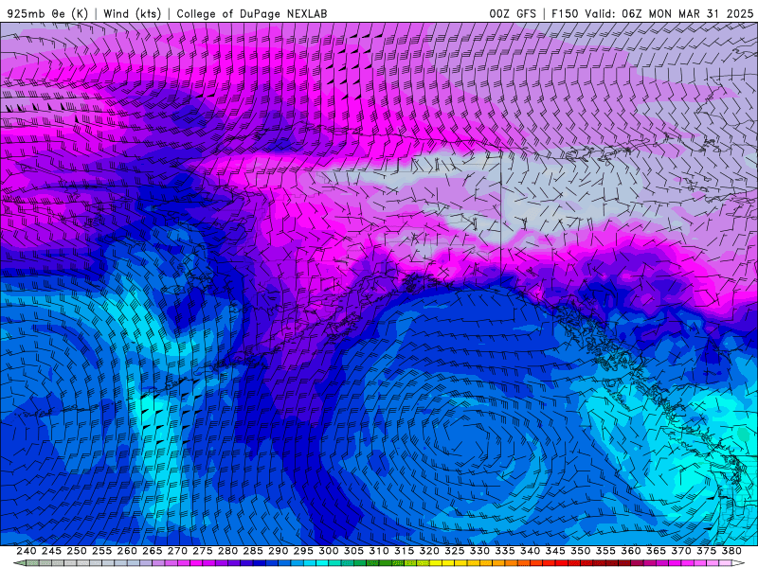Screen dimensions: 758x568
Task: Select the 250 value on color scale
Action: pyautogui.click(x=77, y=551)
